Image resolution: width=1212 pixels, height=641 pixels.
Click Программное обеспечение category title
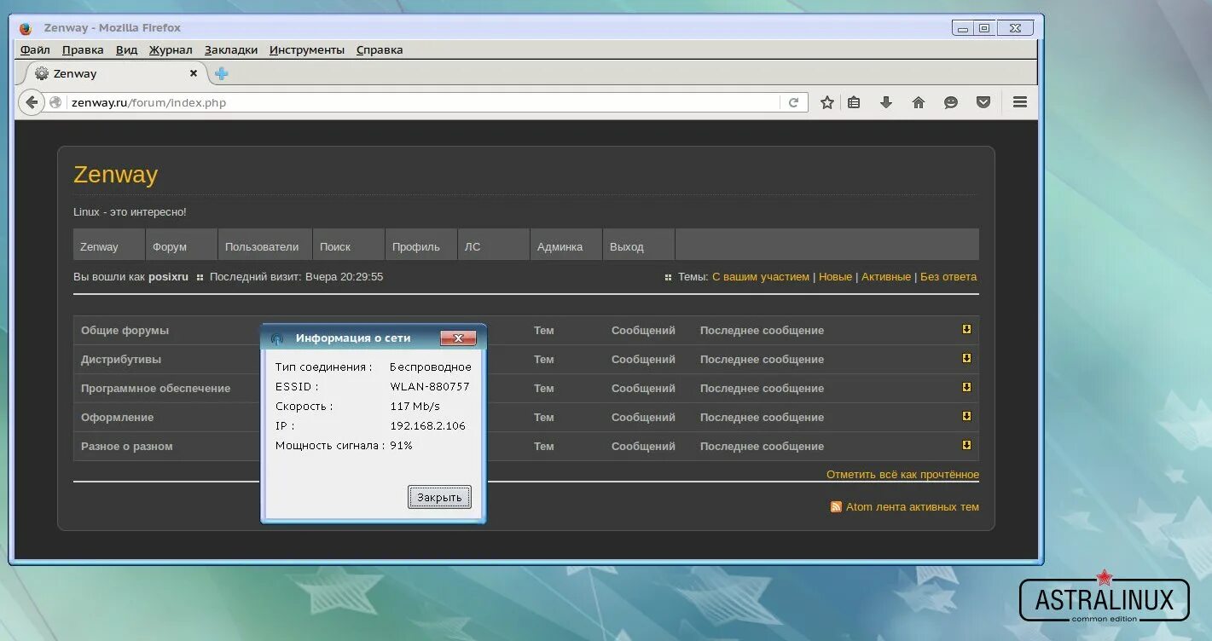coord(156,389)
